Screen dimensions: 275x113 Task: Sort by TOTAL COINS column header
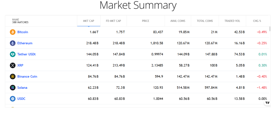205,21
